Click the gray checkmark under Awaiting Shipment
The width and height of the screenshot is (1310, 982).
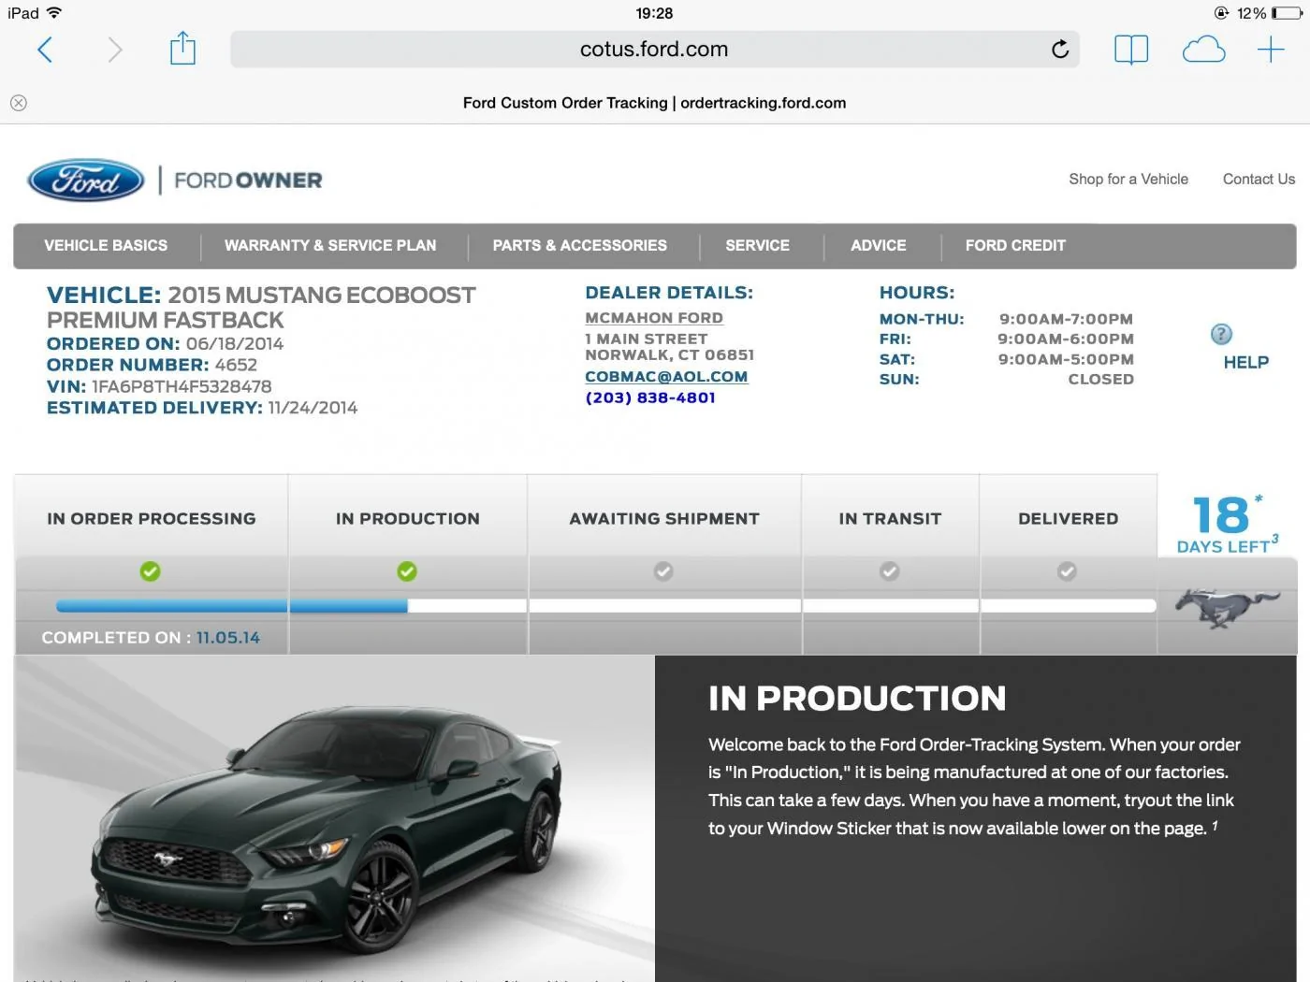click(663, 571)
